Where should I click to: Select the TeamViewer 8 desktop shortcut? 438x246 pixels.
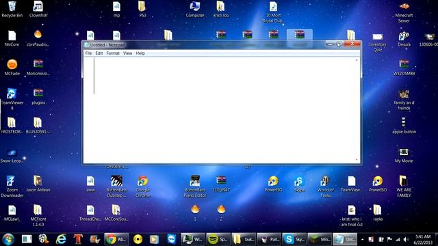(x=12, y=99)
